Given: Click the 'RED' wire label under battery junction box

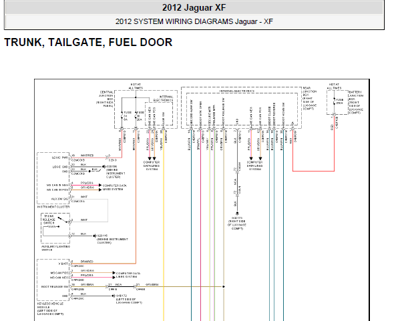Looking at the screenshot, I should [332, 127].
